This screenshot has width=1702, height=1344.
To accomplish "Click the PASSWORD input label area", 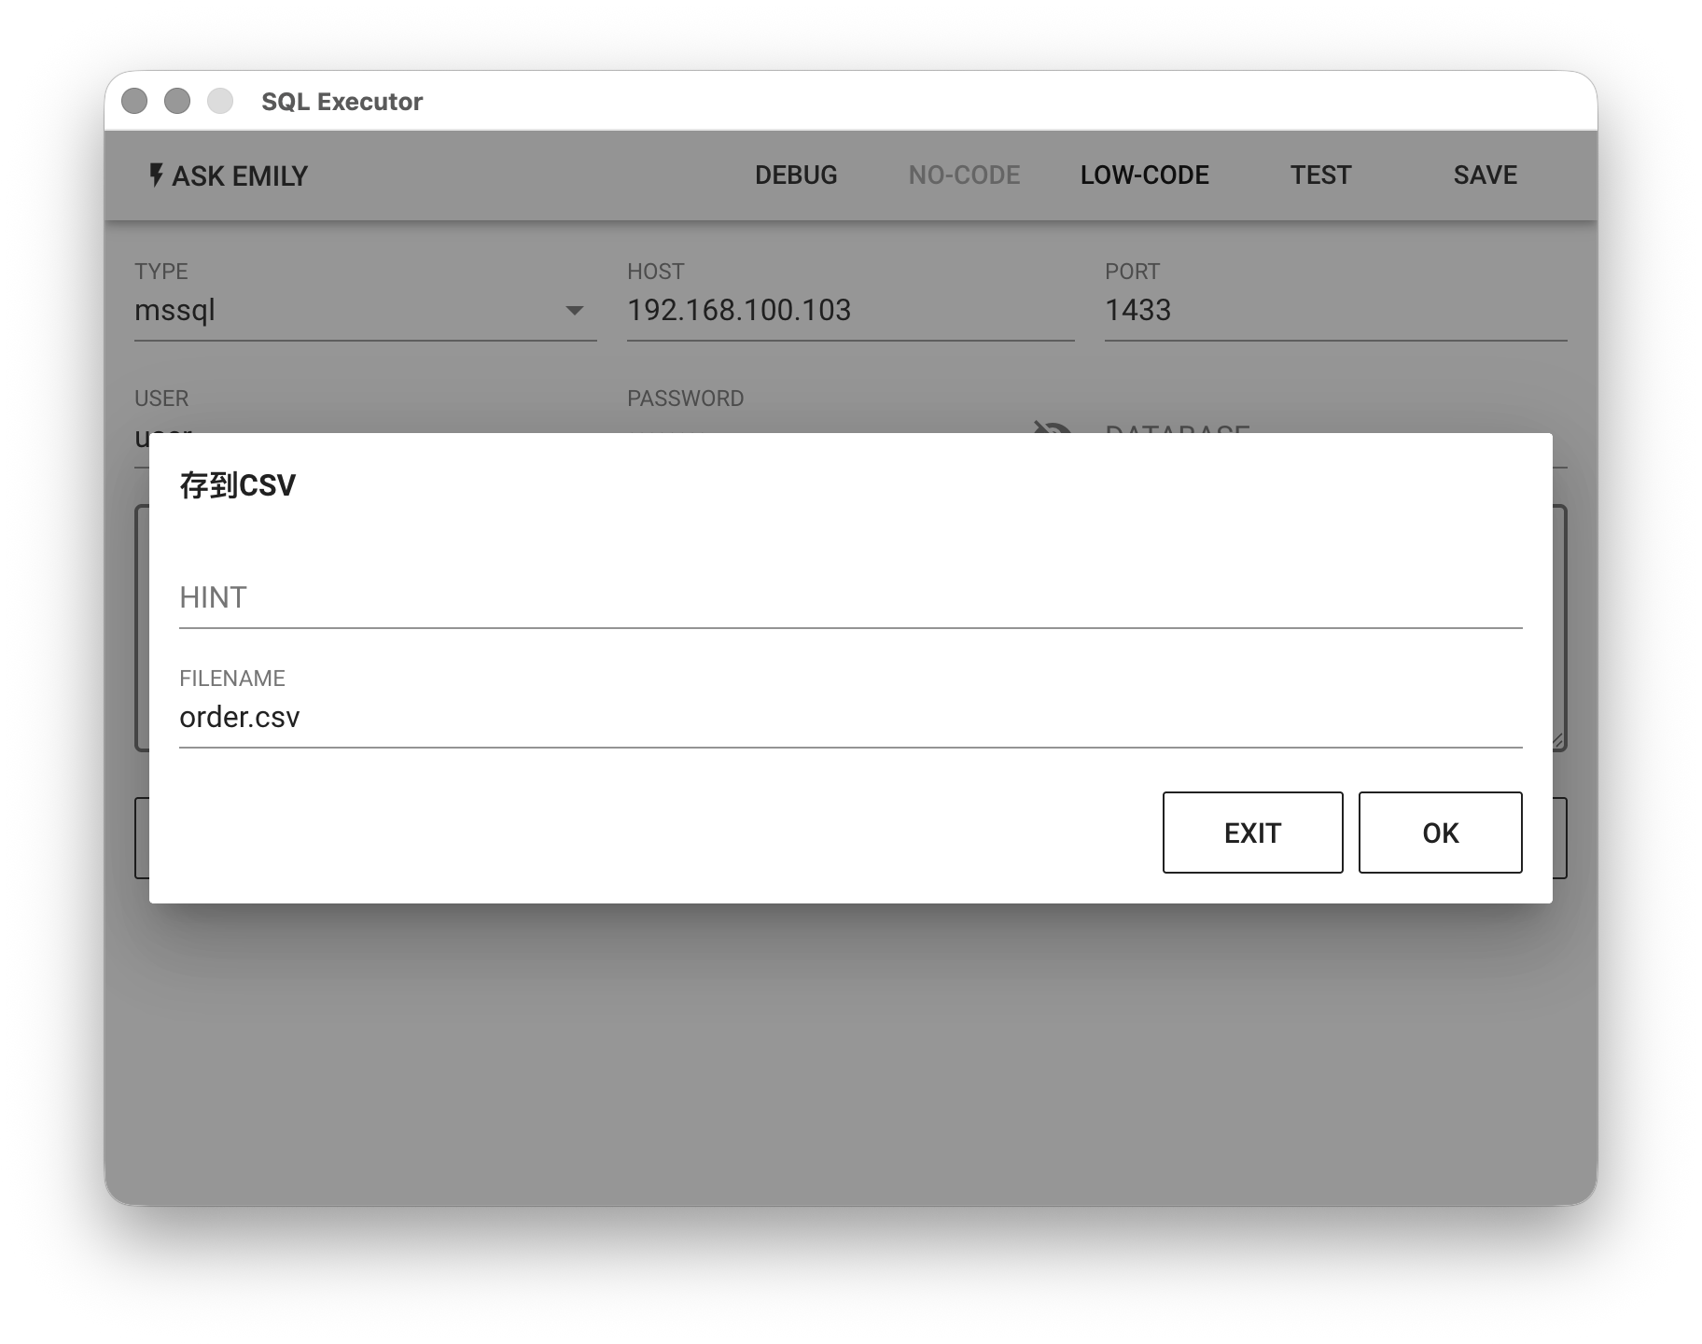I will tap(685, 399).
